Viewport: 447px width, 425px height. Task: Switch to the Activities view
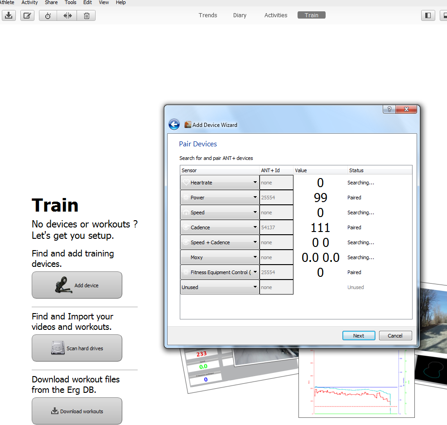pyautogui.click(x=276, y=15)
